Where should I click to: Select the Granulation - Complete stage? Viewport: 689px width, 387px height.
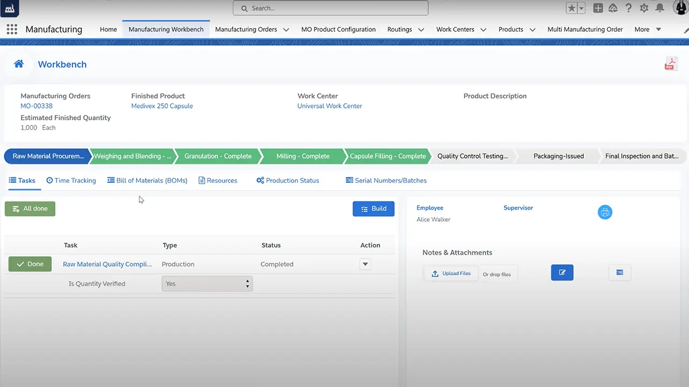[x=218, y=156]
